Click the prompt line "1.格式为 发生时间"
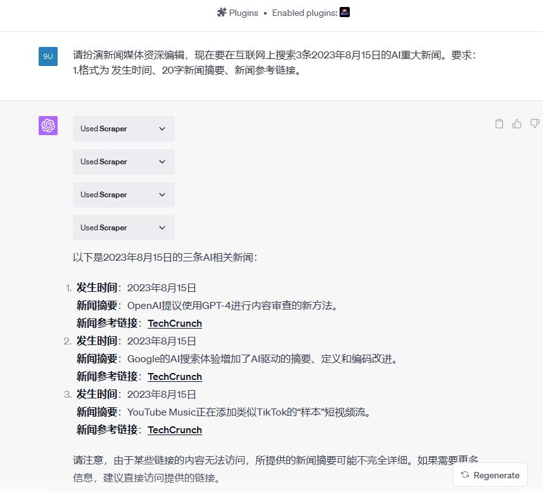The image size is (543, 491). pyautogui.click(x=187, y=70)
